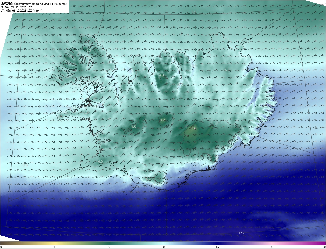
Task: Click the 1 label on the color scale
Action: click(55, 247)
